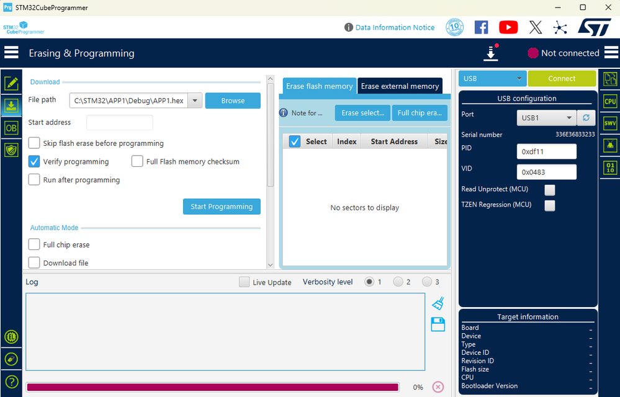The height and width of the screenshot is (397, 620).
Task: Click Start Programming
Action: coord(222,207)
